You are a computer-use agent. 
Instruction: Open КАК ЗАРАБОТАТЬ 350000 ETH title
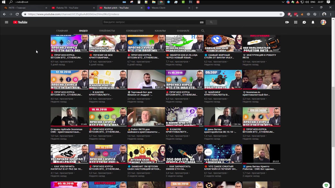[x=178, y=167]
